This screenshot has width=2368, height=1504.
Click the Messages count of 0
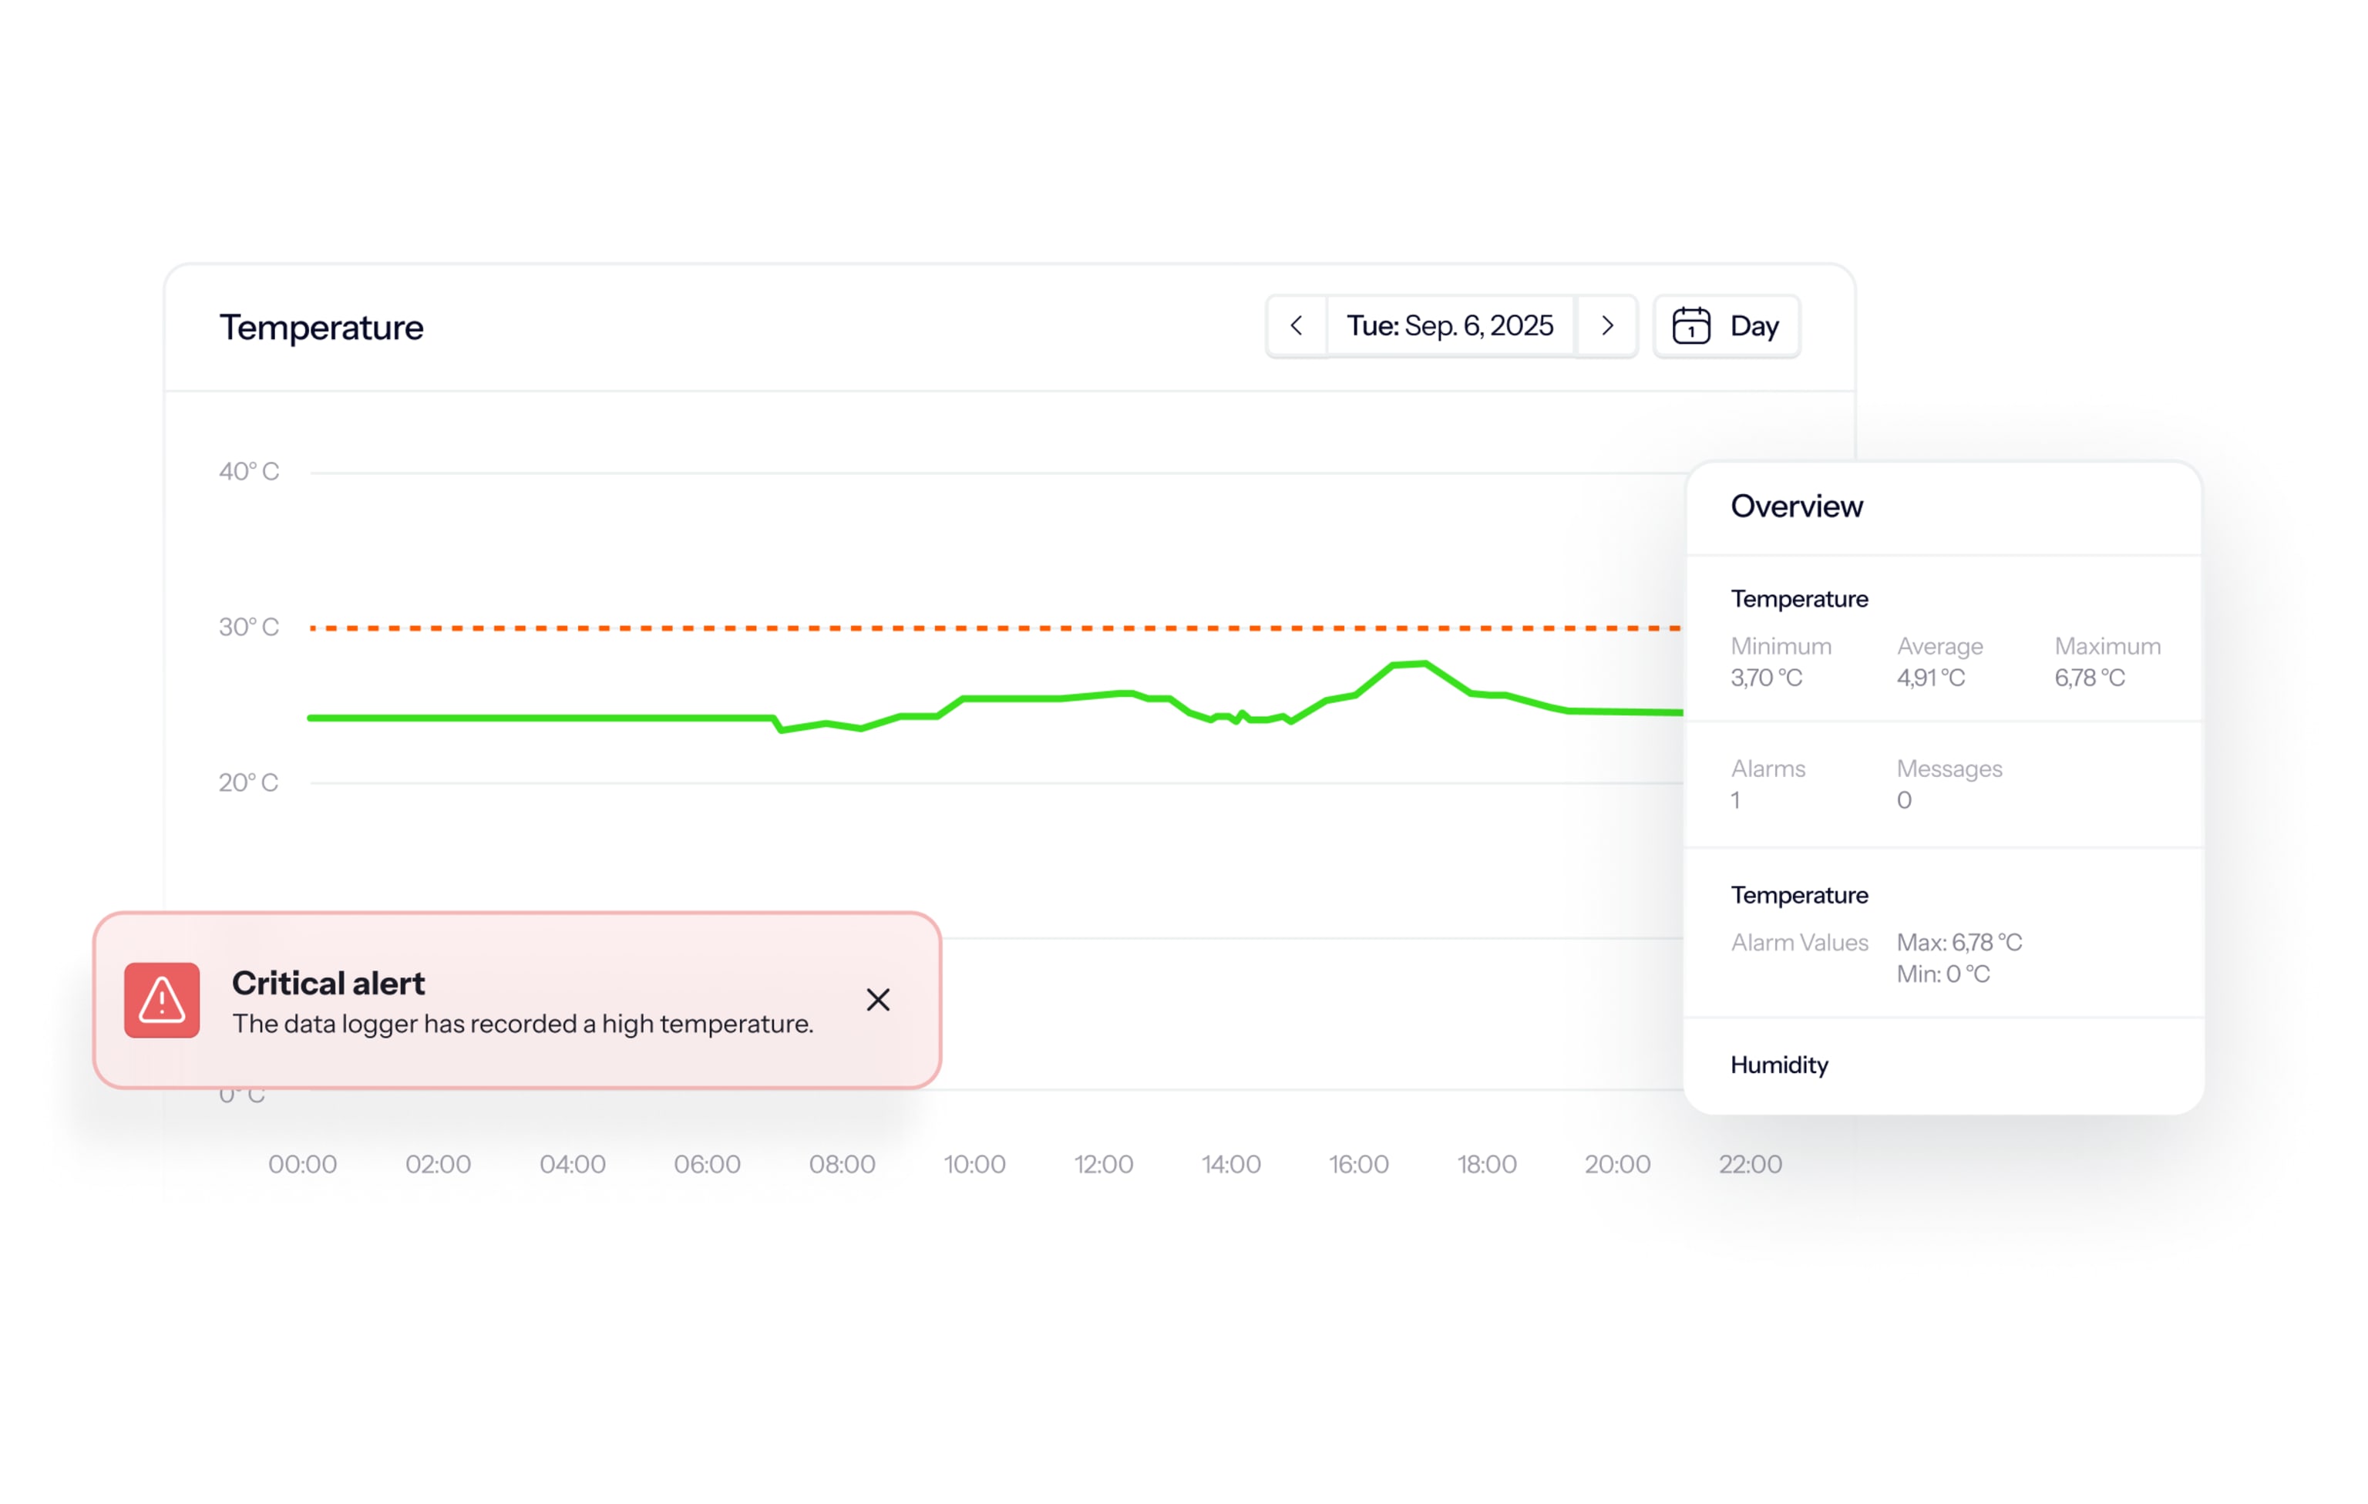tap(1904, 799)
